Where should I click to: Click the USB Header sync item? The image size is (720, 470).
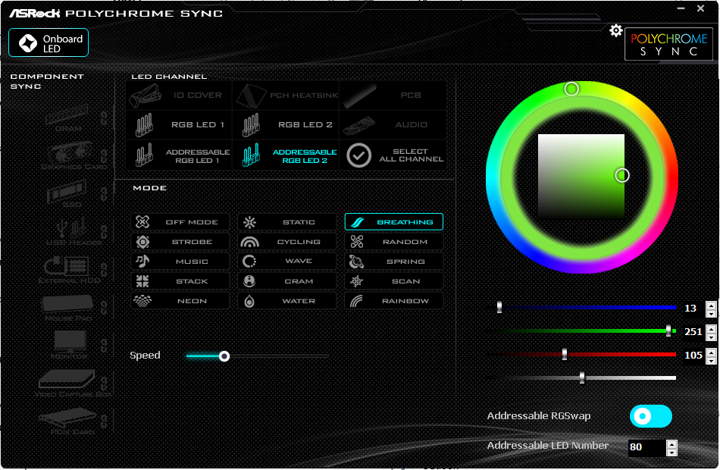click(74, 232)
